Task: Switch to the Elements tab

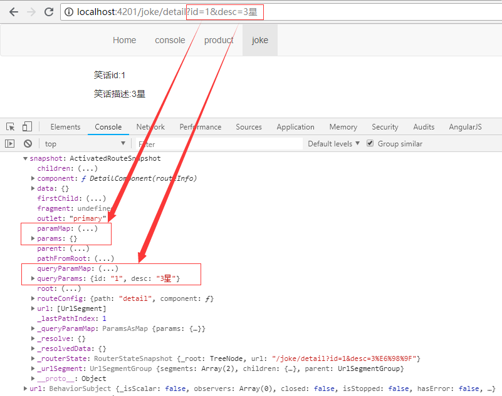Action: click(x=65, y=127)
